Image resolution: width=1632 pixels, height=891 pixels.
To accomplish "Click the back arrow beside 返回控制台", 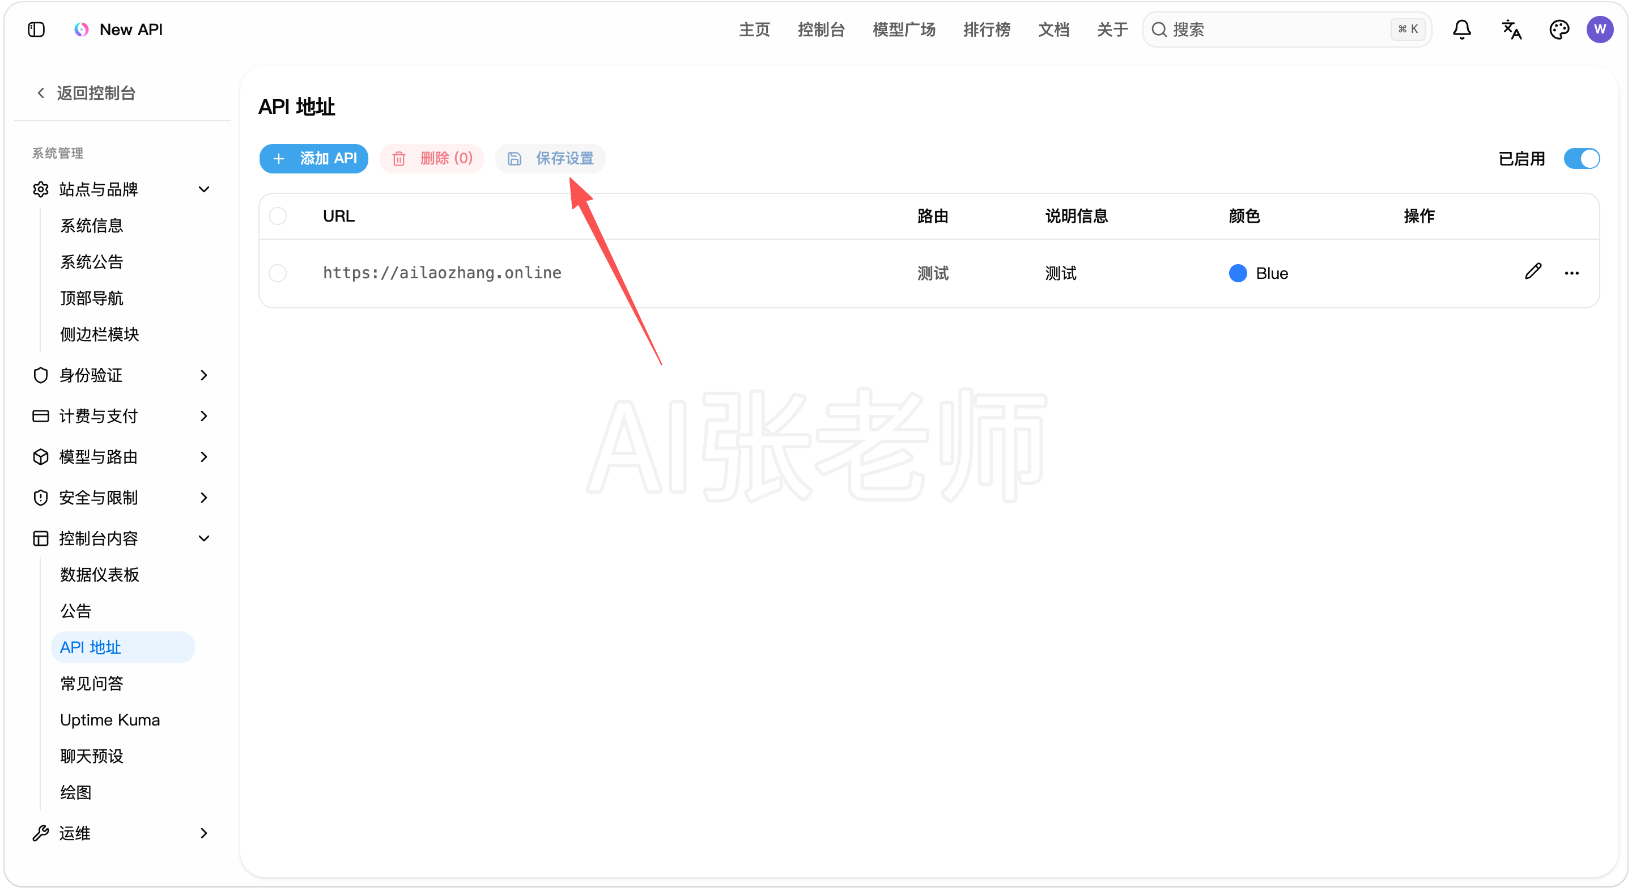I will pyautogui.click(x=41, y=93).
